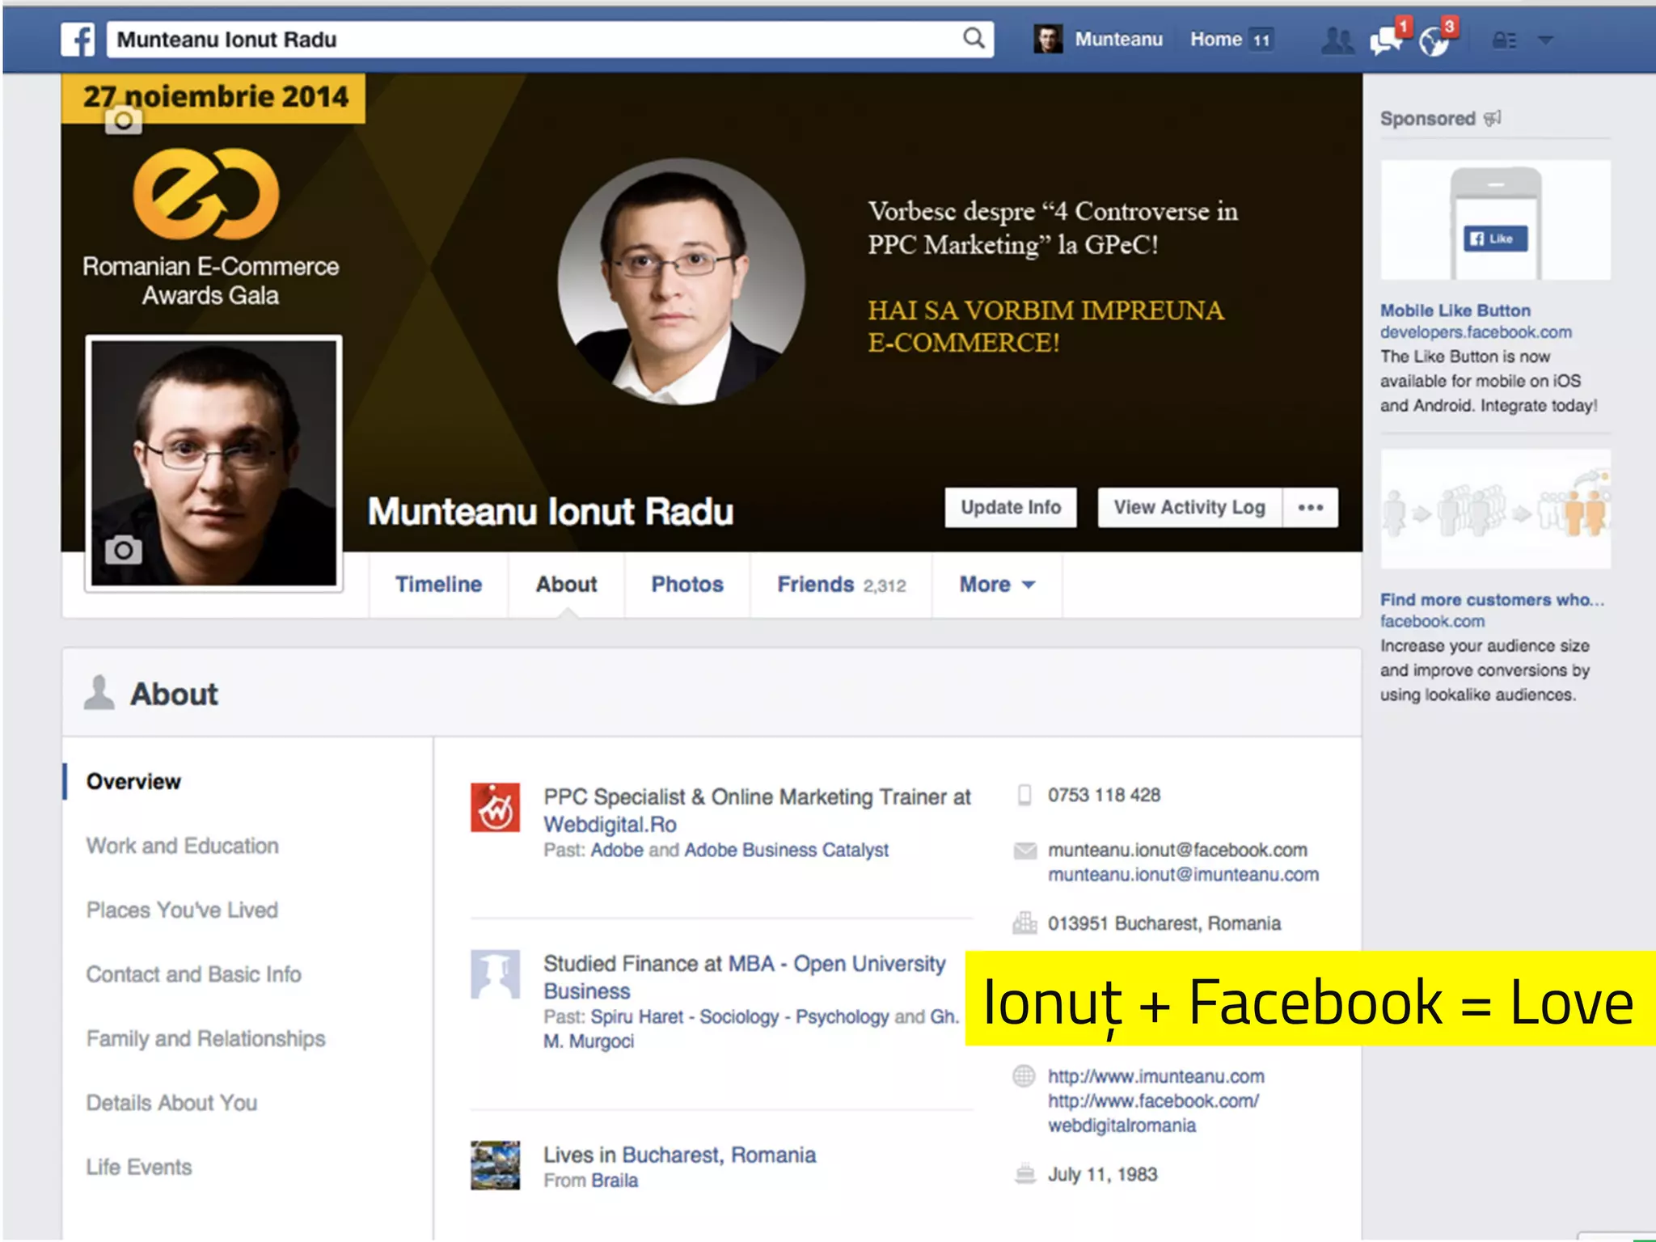
Task: Open View Activity Log
Action: [x=1189, y=508]
